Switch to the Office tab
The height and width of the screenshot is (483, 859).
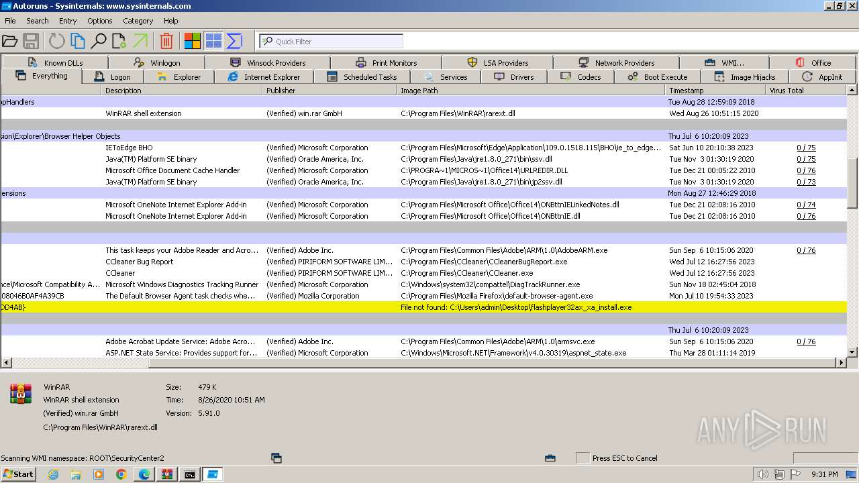pyautogui.click(x=813, y=62)
